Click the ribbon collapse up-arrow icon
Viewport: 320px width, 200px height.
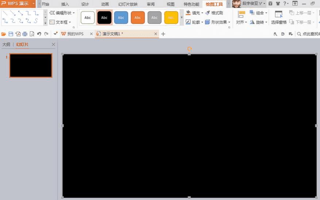(x=295, y=4)
